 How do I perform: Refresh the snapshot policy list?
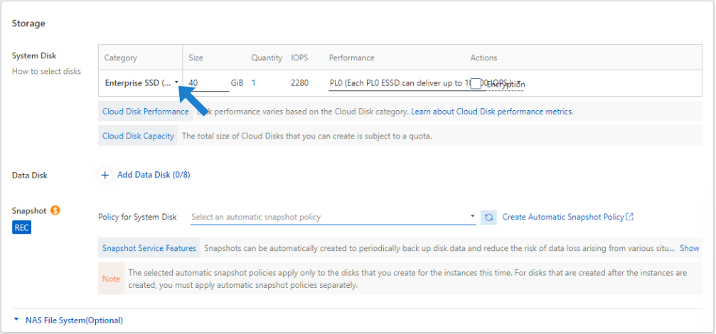point(488,217)
